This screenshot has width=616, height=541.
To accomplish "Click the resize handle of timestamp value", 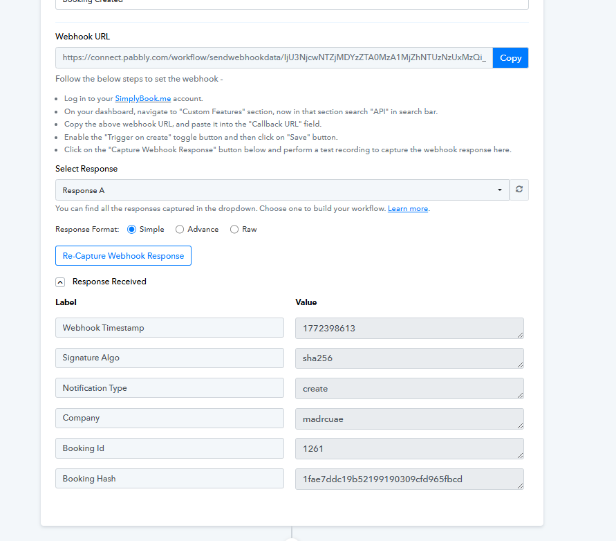I will (x=519, y=335).
